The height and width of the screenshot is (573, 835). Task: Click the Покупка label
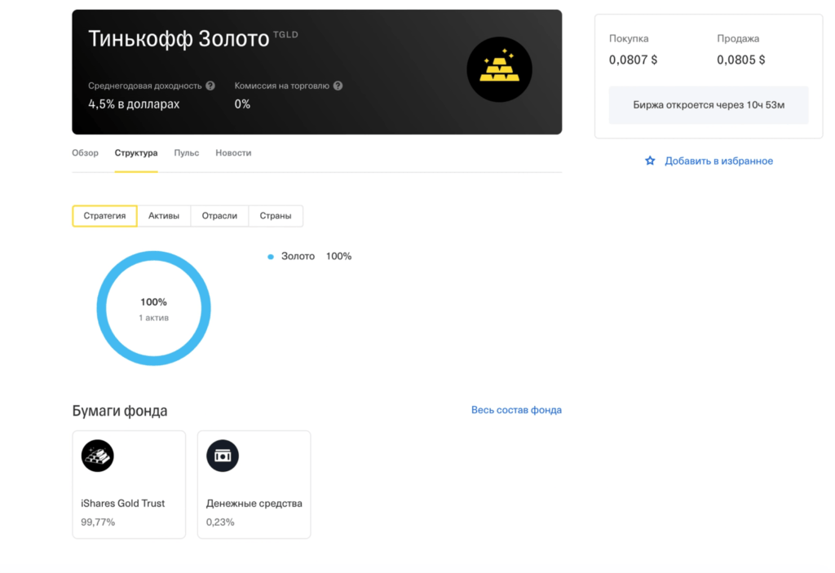pyautogui.click(x=629, y=38)
